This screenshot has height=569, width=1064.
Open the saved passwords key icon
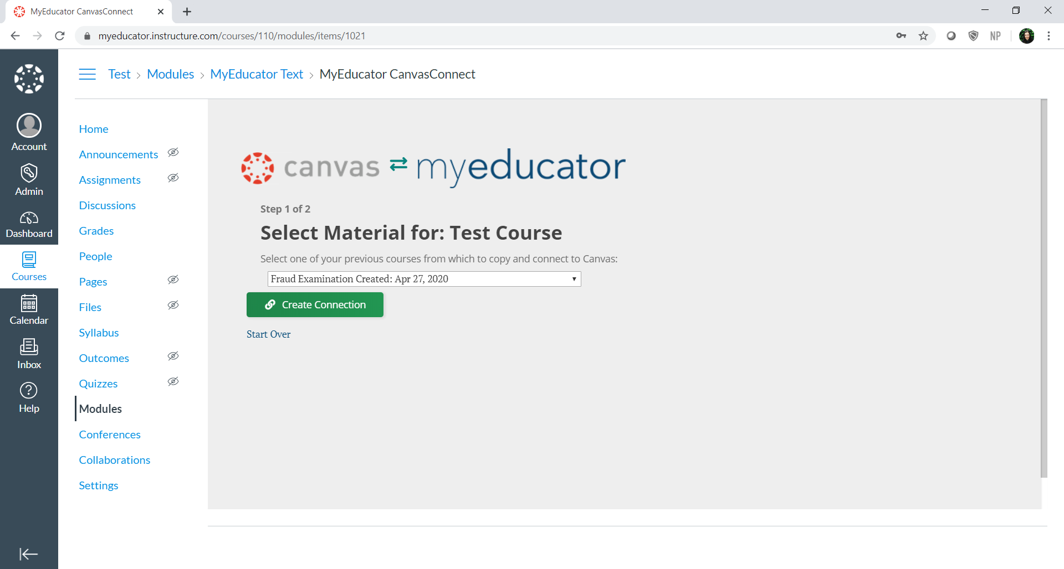pos(901,36)
